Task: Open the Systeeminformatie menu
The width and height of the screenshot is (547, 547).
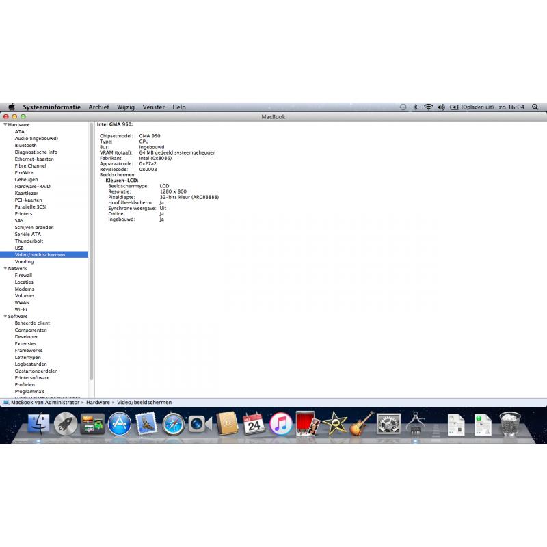Action: click(x=52, y=107)
